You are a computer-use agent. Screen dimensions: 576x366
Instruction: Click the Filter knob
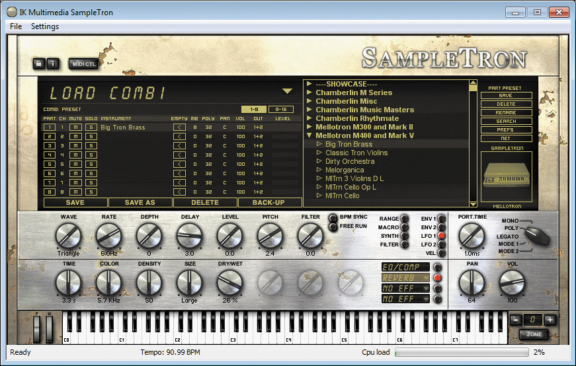[x=310, y=236]
